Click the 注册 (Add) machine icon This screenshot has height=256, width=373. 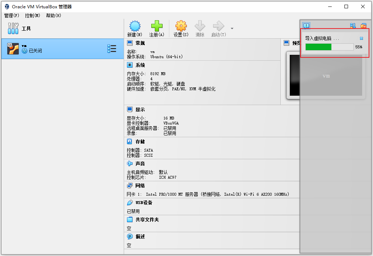coord(157,25)
